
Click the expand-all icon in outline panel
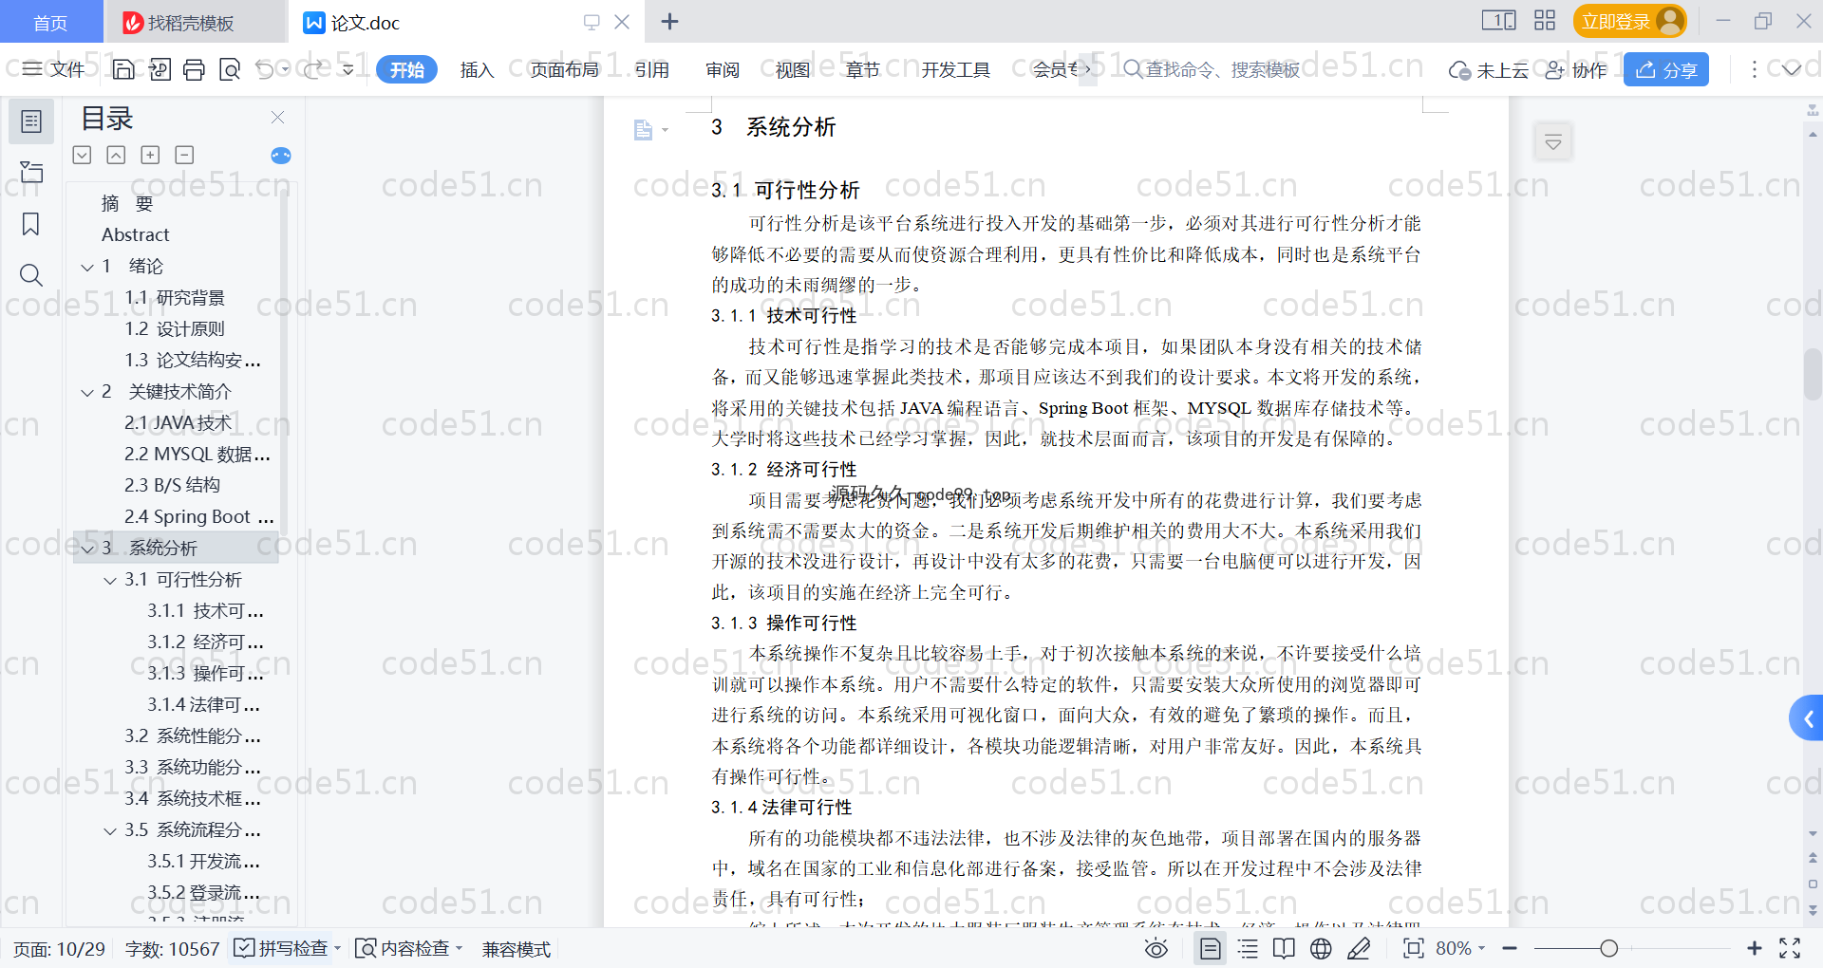coord(82,155)
